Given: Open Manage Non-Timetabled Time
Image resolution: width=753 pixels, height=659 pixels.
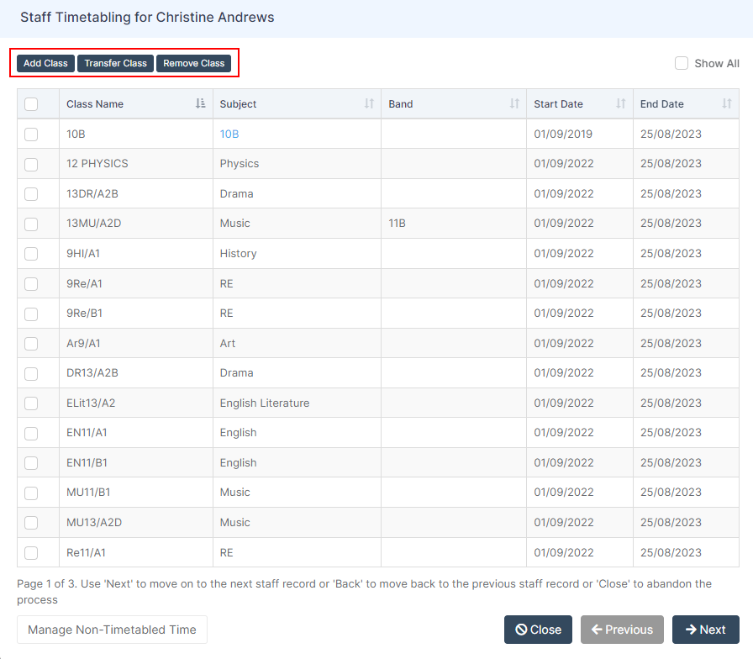Looking at the screenshot, I should coord(111,629).
